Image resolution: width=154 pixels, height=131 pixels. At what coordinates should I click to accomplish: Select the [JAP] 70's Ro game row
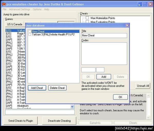tap(15, 85)
